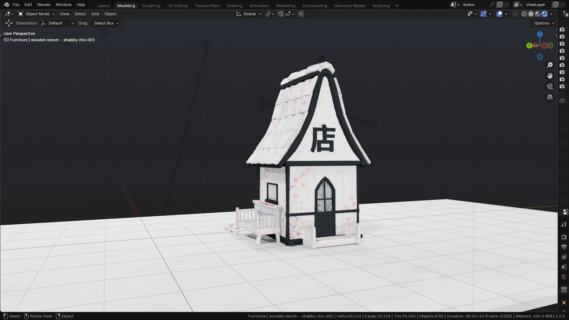Viewport: 569px width, 320px height.
Task: Switch to the Shading workspace tab
Action: tap(234, 6)
